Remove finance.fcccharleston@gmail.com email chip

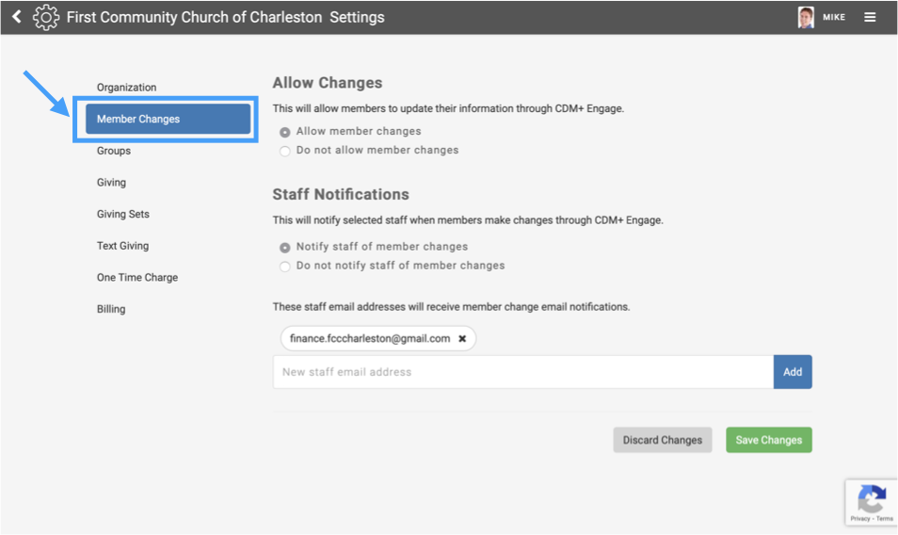pyautogui.click(x=462, y=339)
